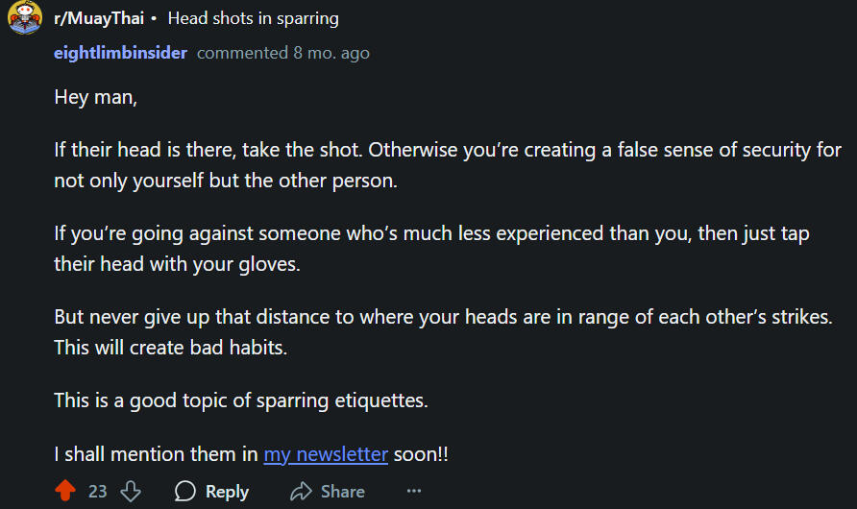Click the text I shall mention them in
Image resolution: width=857 pixels, height=509 pixels.
point(156,454)
